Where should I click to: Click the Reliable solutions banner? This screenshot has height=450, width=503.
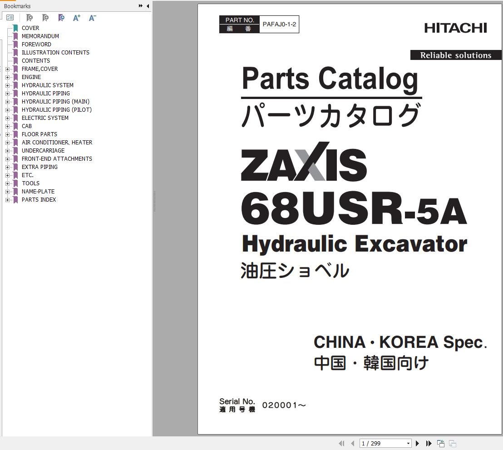(456, 55)
